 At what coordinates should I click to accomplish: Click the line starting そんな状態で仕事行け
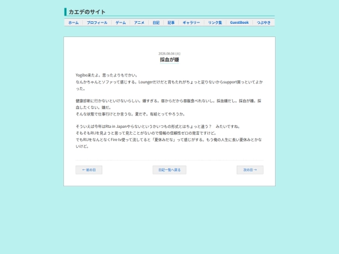(x=131, y=114)
